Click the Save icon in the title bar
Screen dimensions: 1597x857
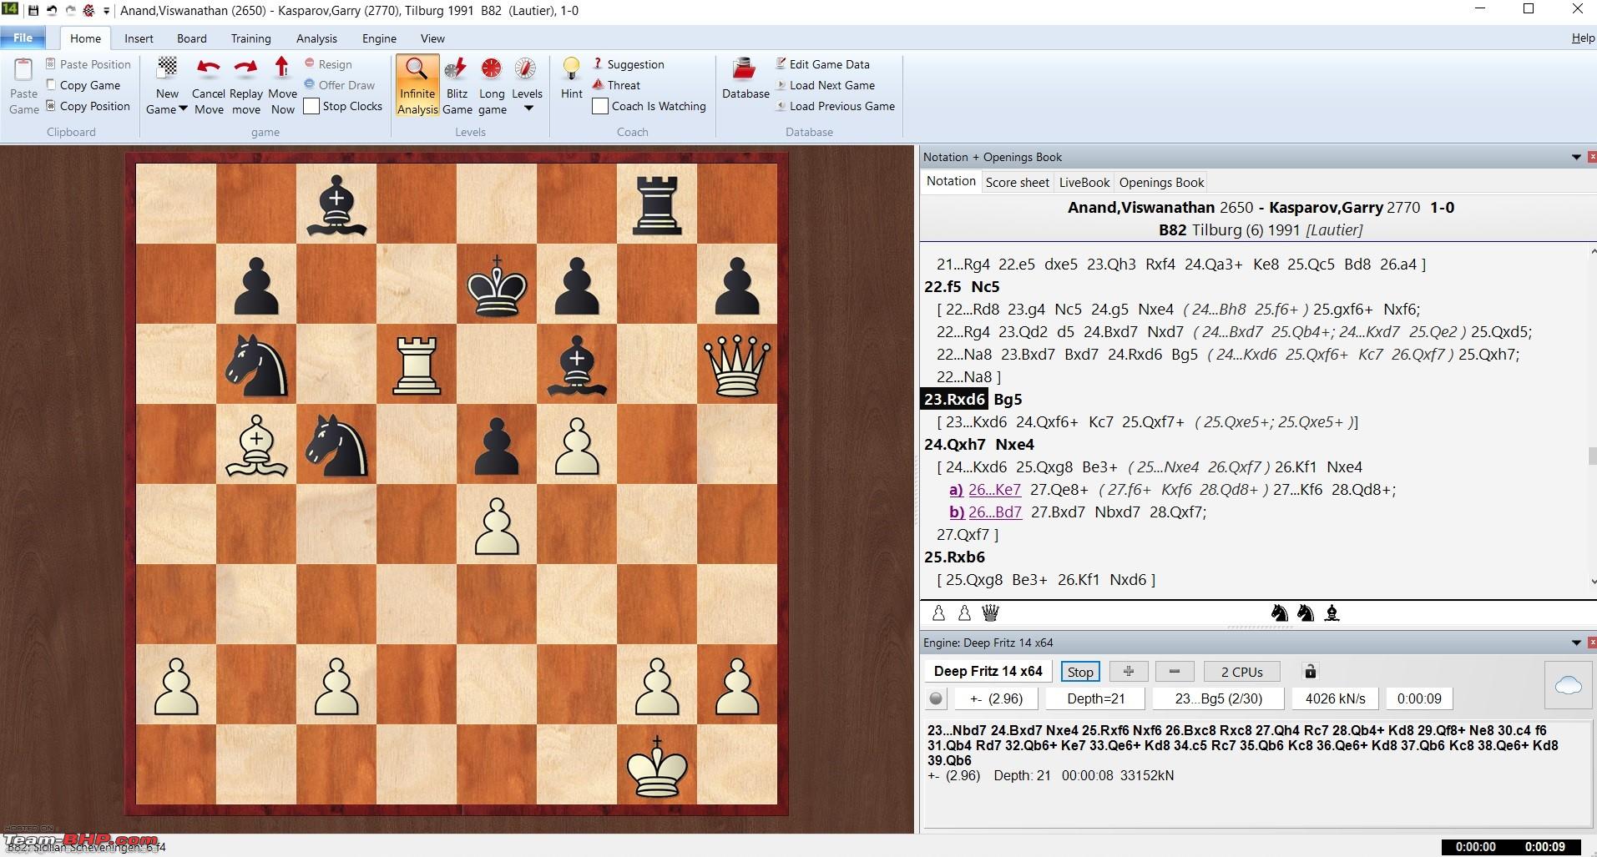[x=33, y=11]
